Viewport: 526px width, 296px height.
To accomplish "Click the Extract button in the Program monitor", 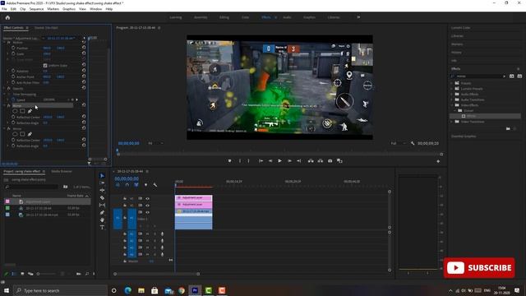I will pyautogui.click(x=321, y=161).
